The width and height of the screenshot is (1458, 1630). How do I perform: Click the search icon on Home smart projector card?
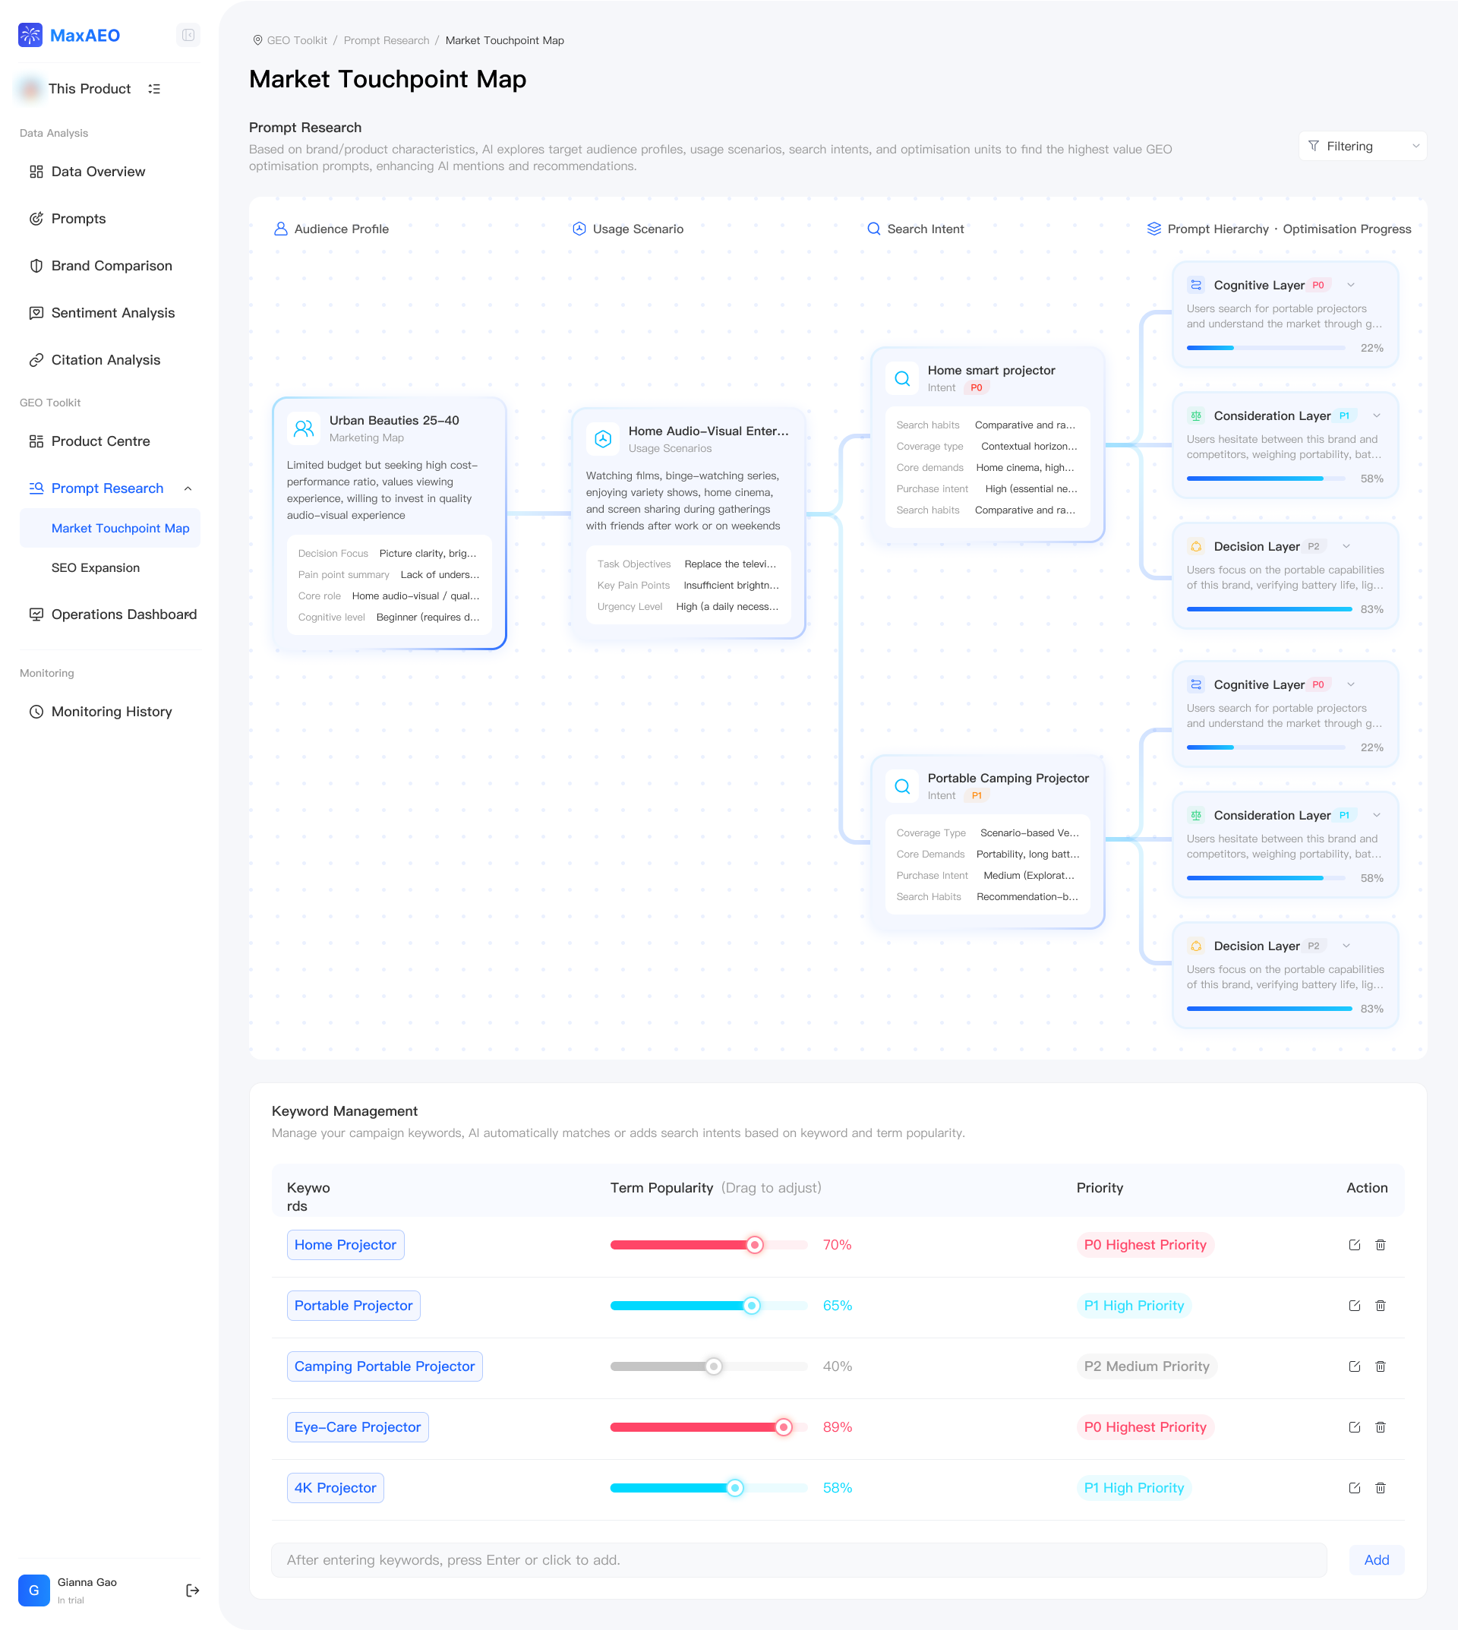(902, 378)
